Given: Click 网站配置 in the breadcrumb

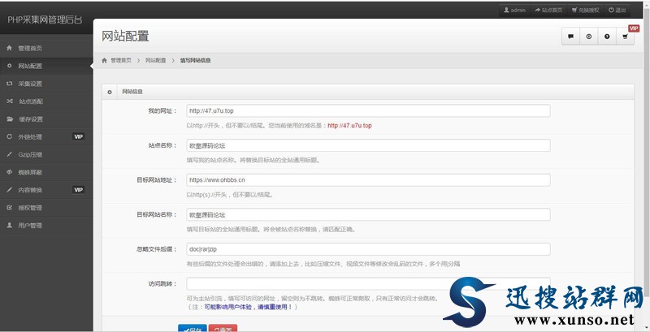Looking at the screenshot, I should coord(155,60).
